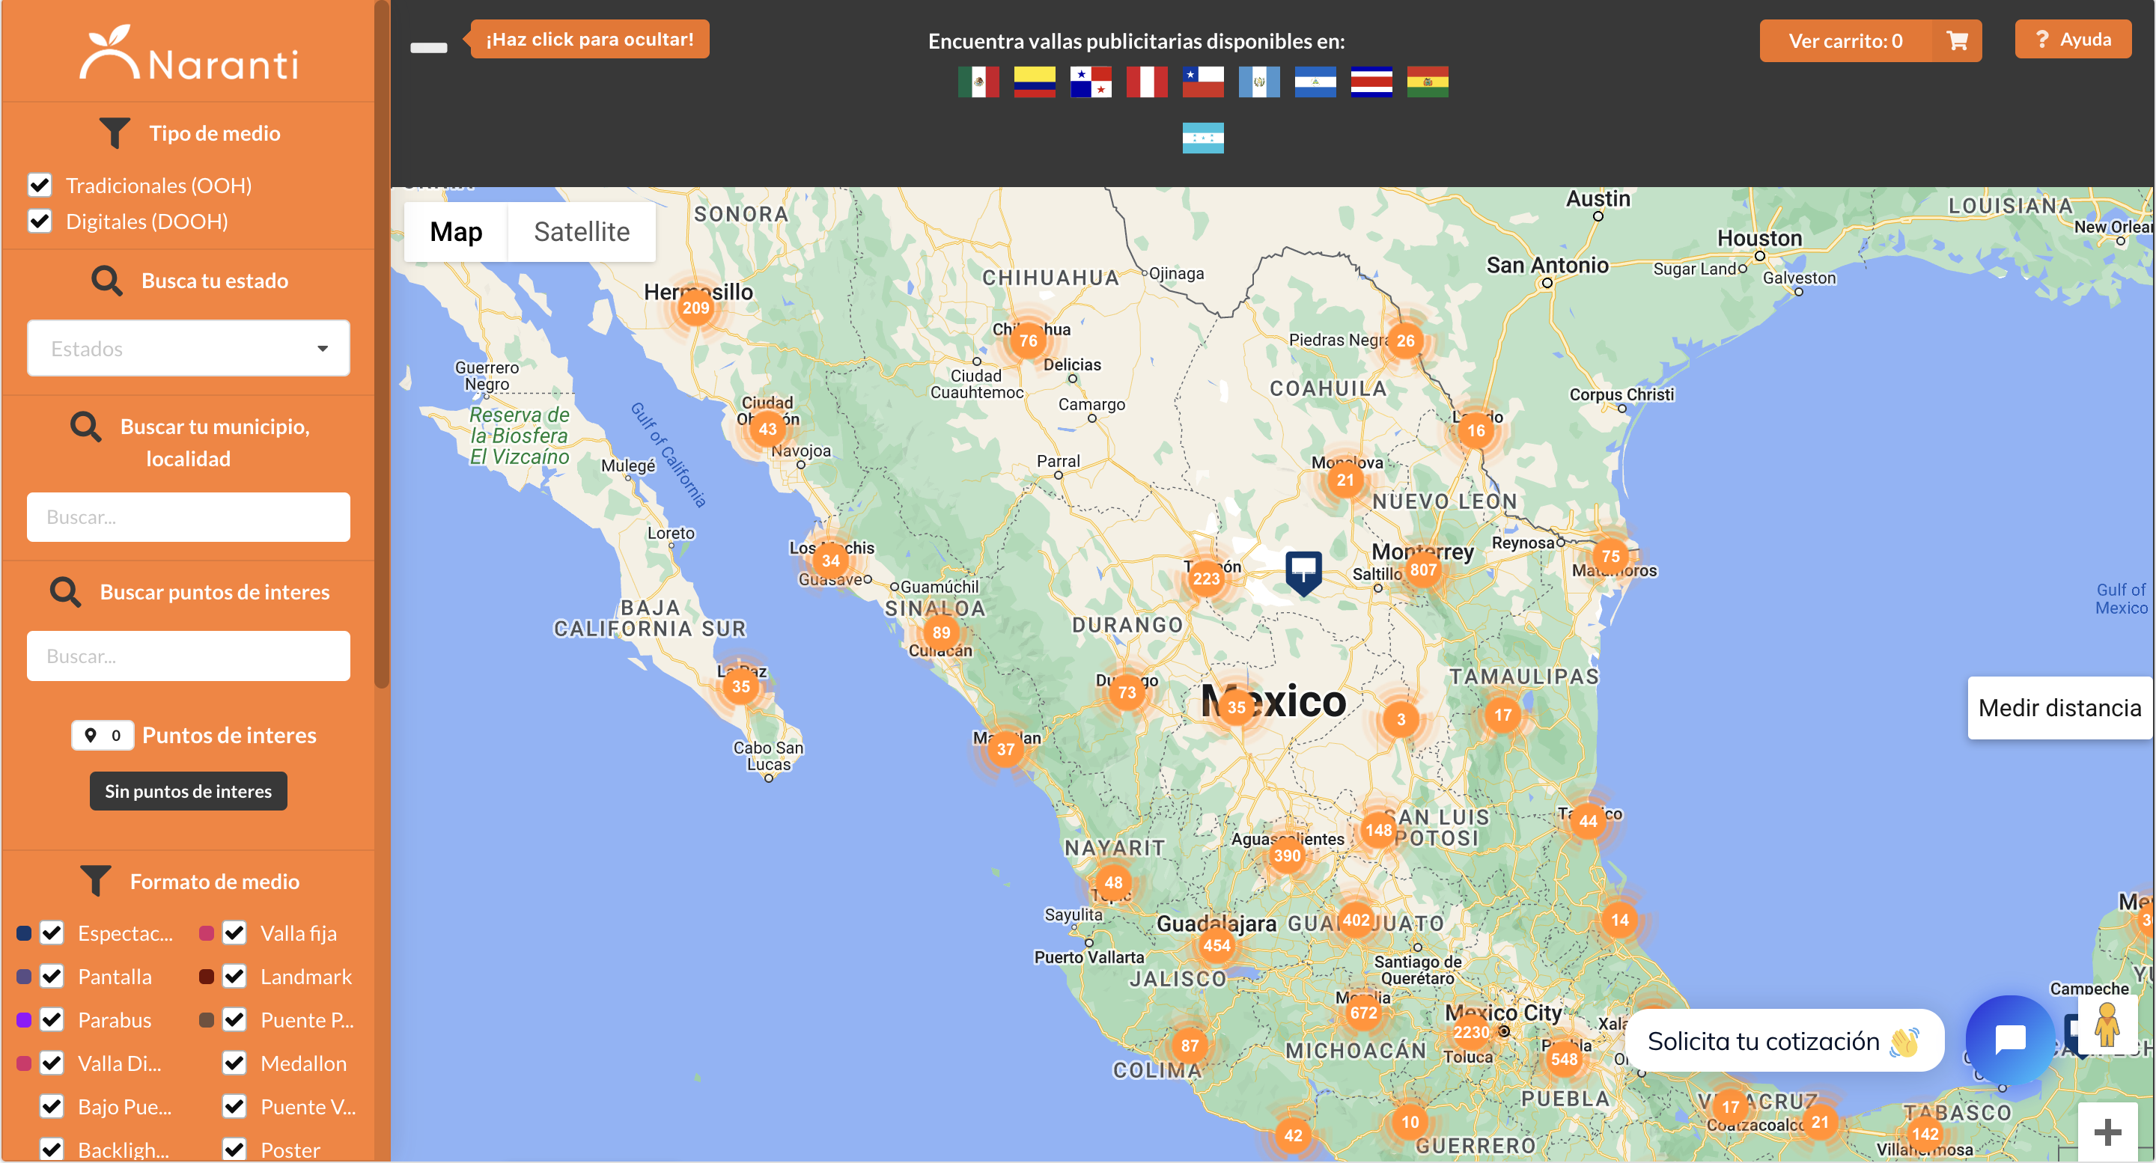Select the Map view tab
This screenshot has width=2156, height=1163.
point(455,232)
